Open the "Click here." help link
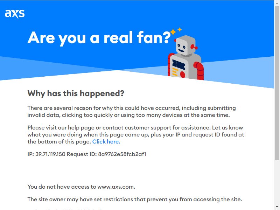Image resolution: width=280 pixels, height=210 pixels. coord(106,142)
